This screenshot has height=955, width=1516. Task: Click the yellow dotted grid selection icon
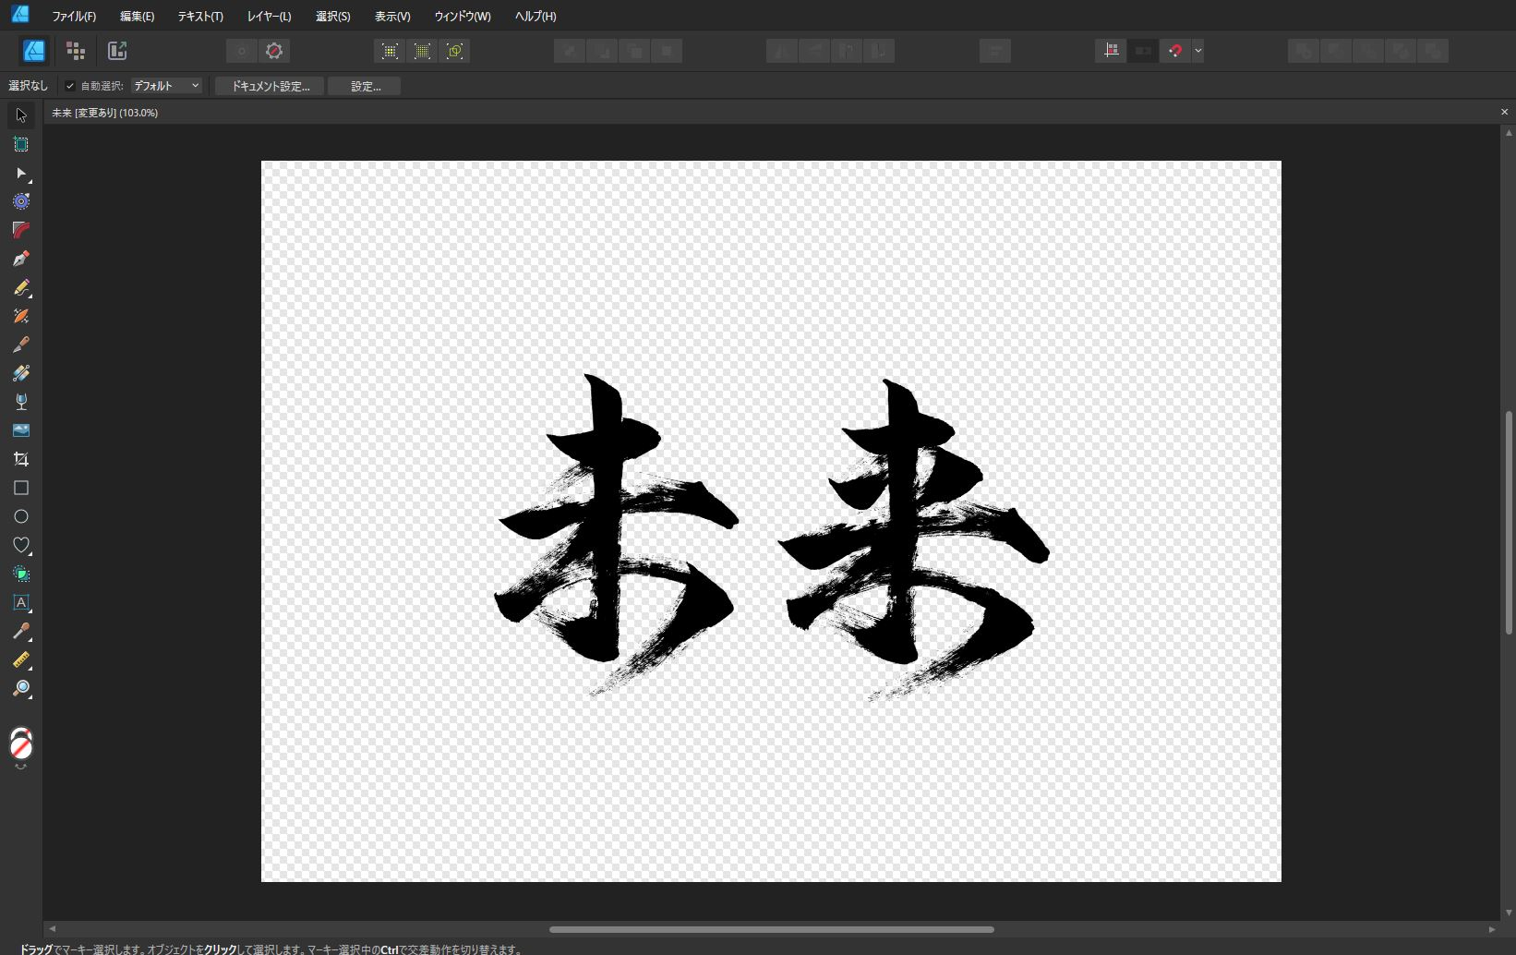[391, 51]
